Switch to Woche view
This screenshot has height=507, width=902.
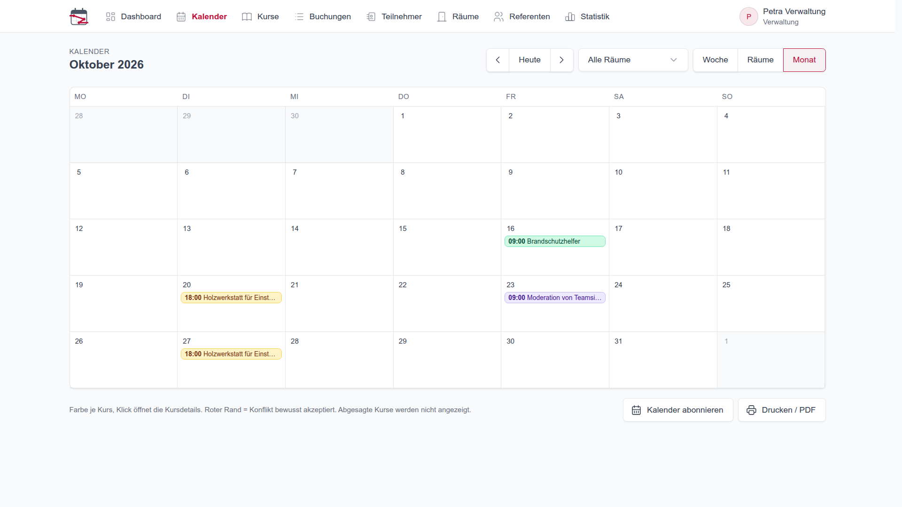pyautogui.click(x=715, y=60)
